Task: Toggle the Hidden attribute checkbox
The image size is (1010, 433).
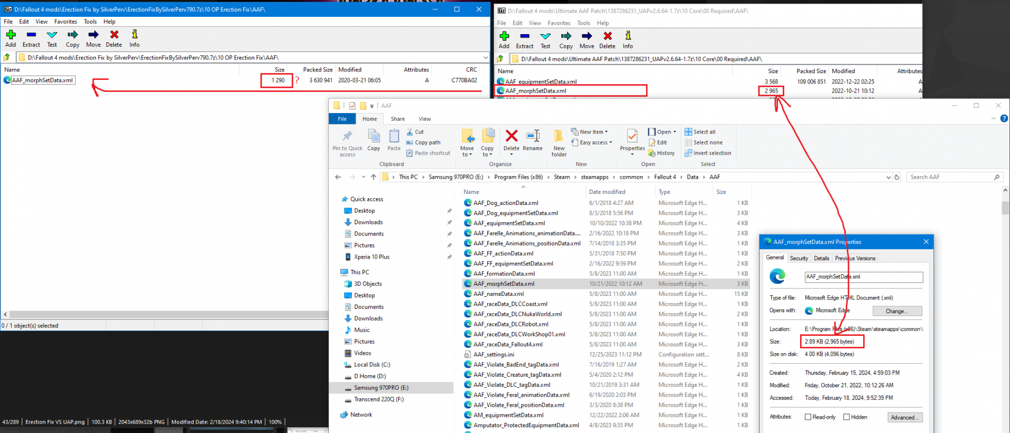Action: click(846, 417)
